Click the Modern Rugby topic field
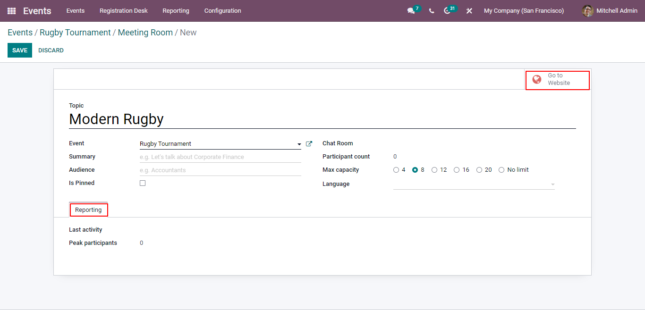Screen dimensions: 645x310 click(x=322, y=119)
